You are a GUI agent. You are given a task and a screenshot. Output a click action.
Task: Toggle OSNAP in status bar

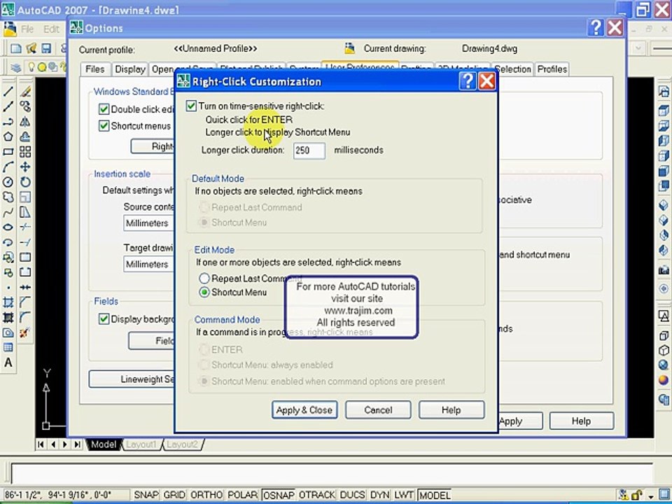click(x=279, y=495)
